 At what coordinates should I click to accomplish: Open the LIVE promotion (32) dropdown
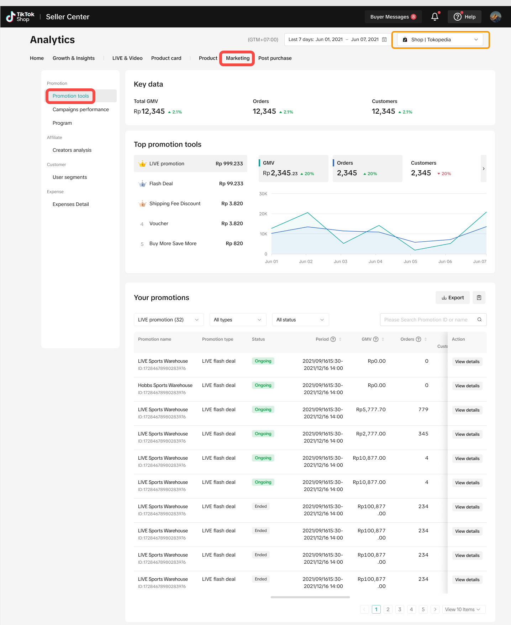tap(169, 320)
